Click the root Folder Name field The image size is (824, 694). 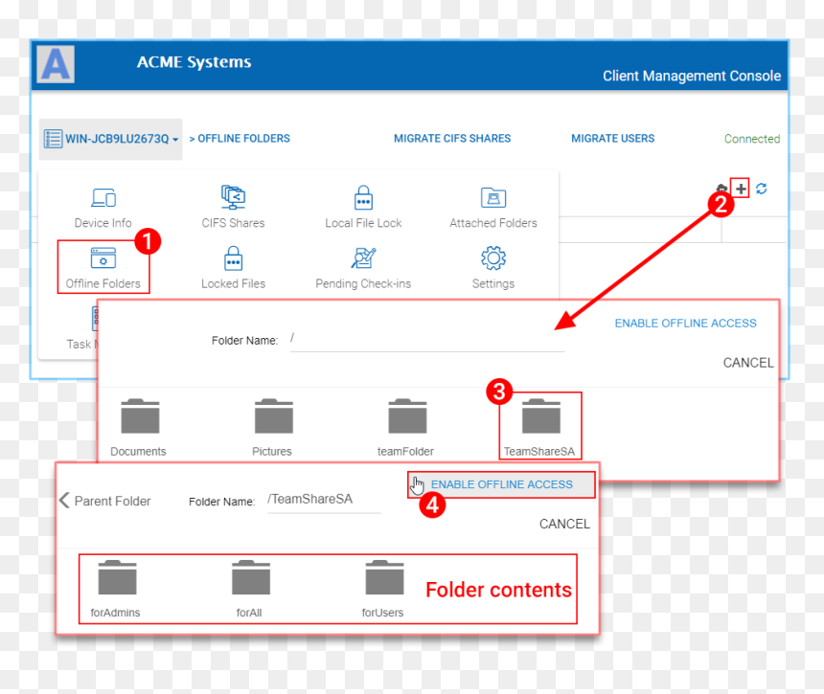(427, 339)
